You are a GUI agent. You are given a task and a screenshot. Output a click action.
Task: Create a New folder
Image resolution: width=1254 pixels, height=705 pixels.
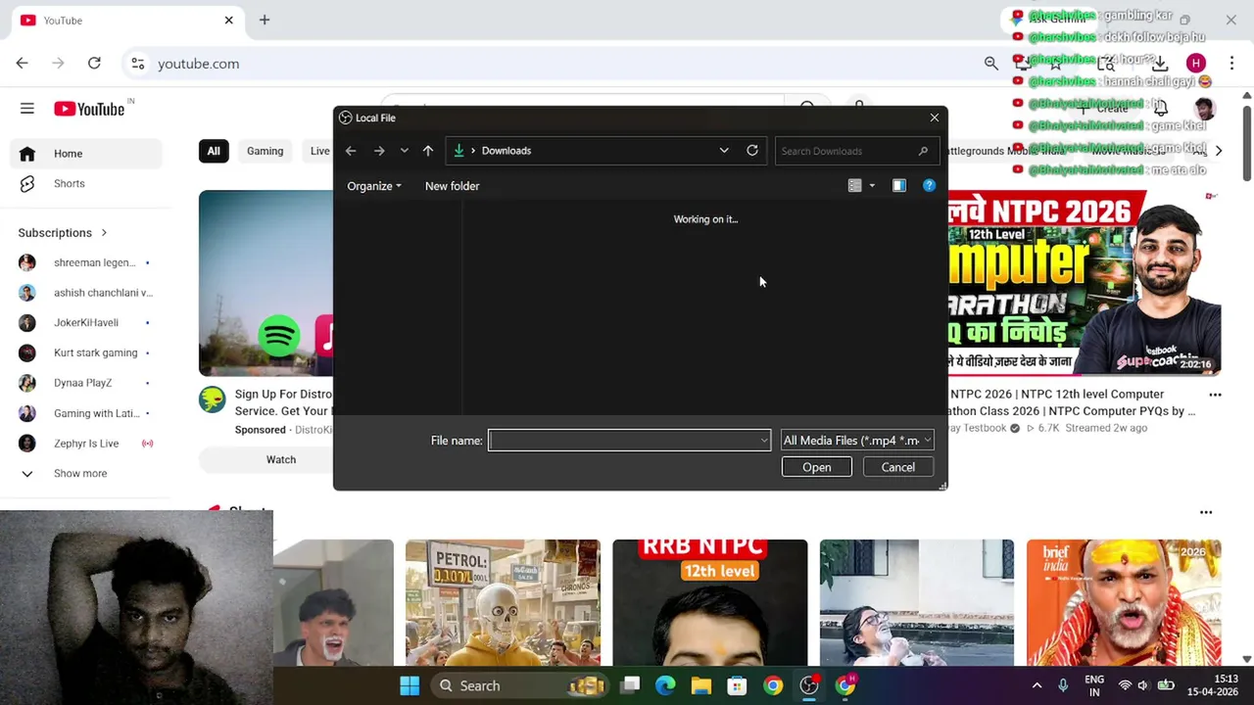453,186
